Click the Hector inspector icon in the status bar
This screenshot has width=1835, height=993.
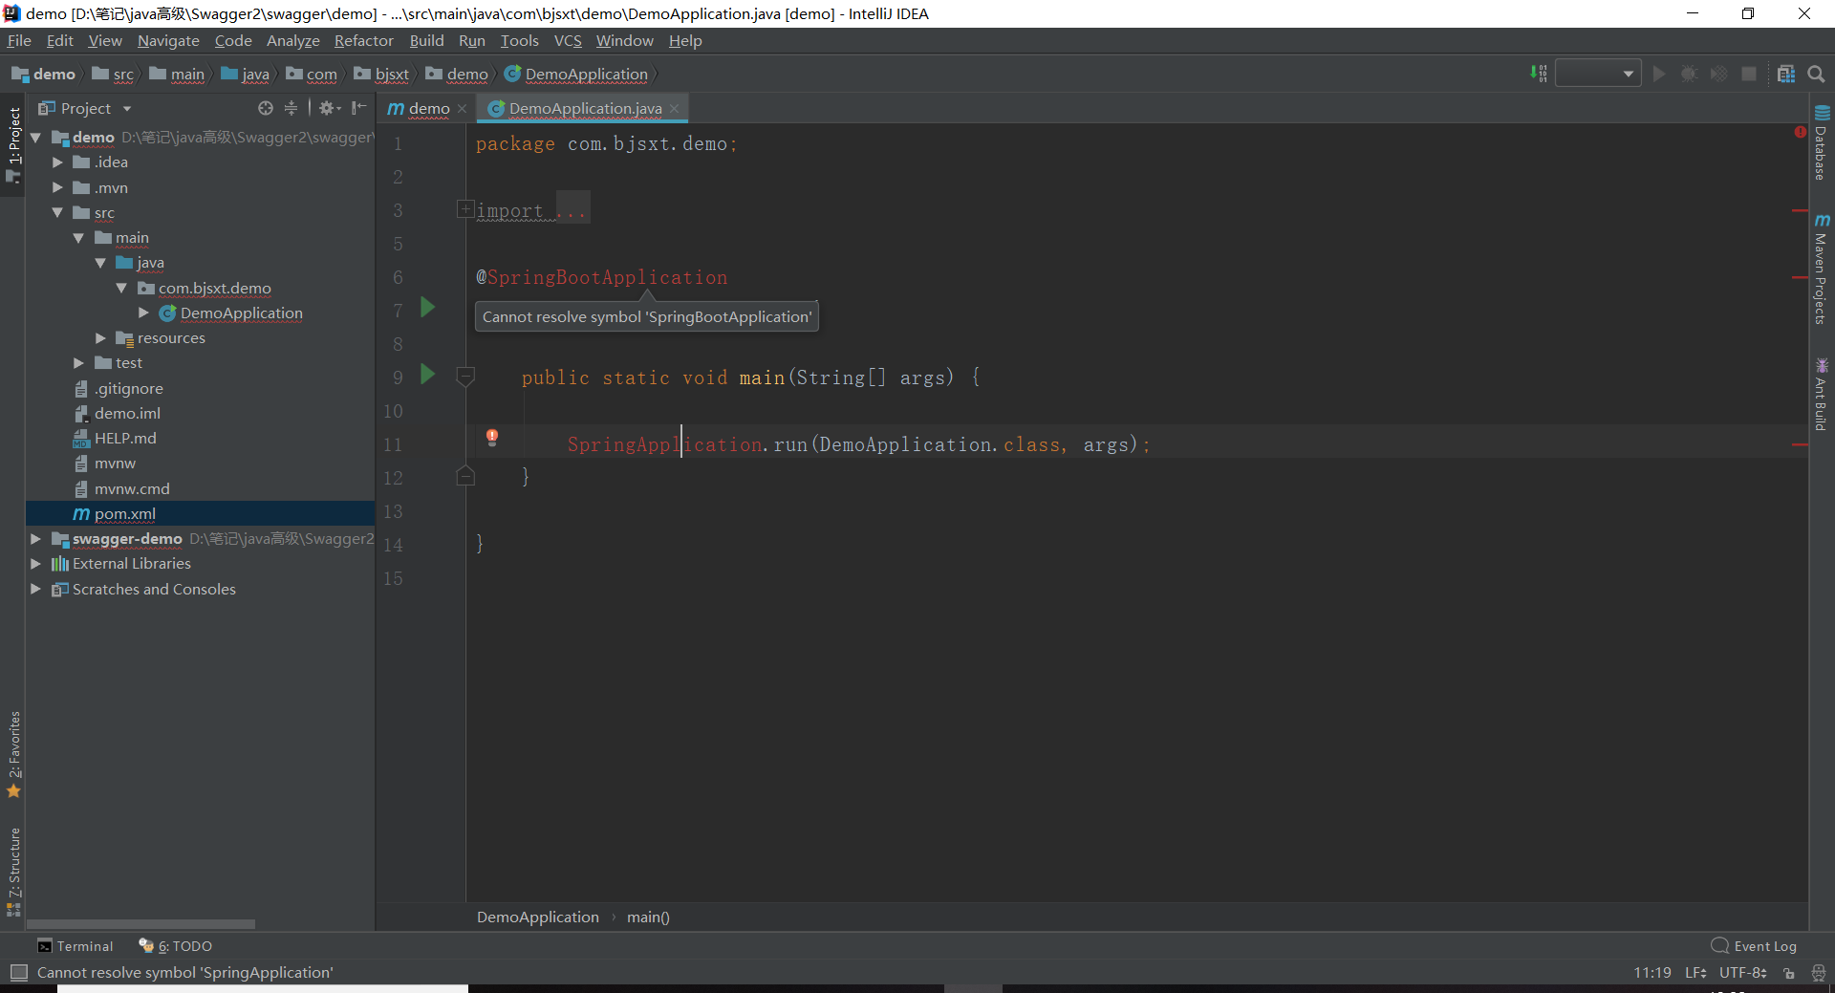[1818, 973]
